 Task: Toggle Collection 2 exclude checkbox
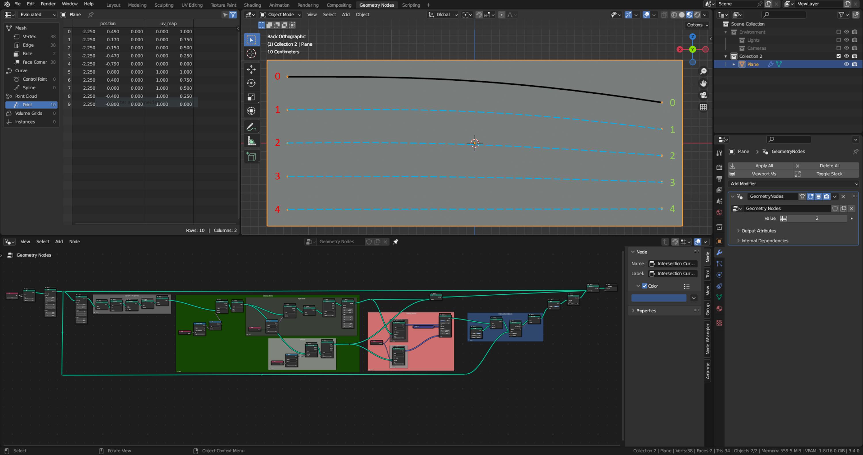[838, 56]
